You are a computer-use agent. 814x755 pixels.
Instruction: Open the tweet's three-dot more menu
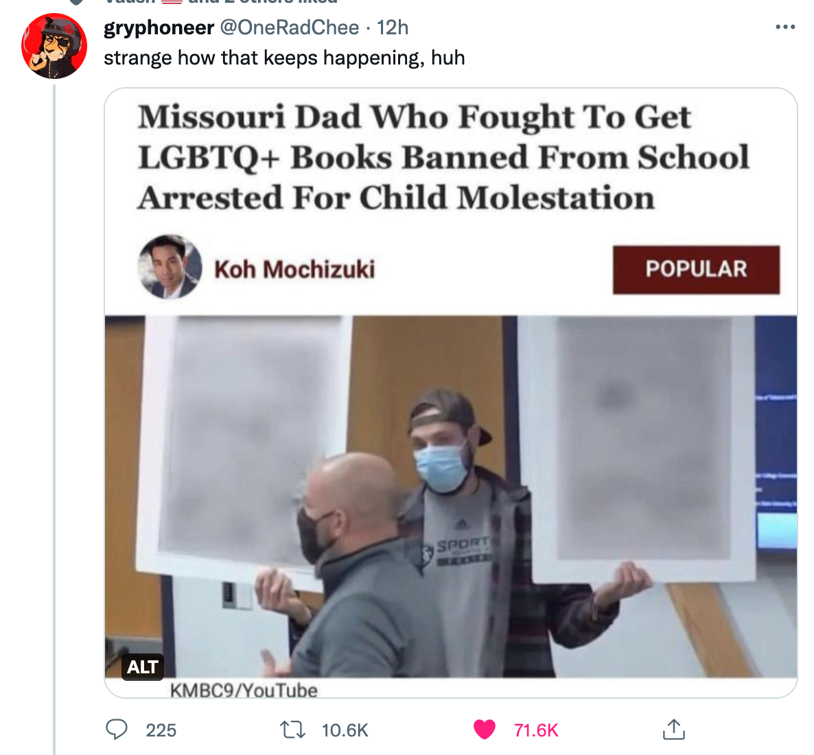(785, 27)
